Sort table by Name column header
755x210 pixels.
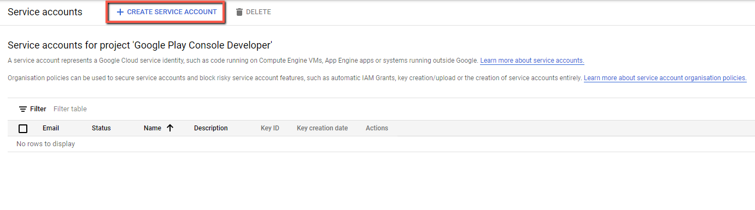[x=153, y=128]
